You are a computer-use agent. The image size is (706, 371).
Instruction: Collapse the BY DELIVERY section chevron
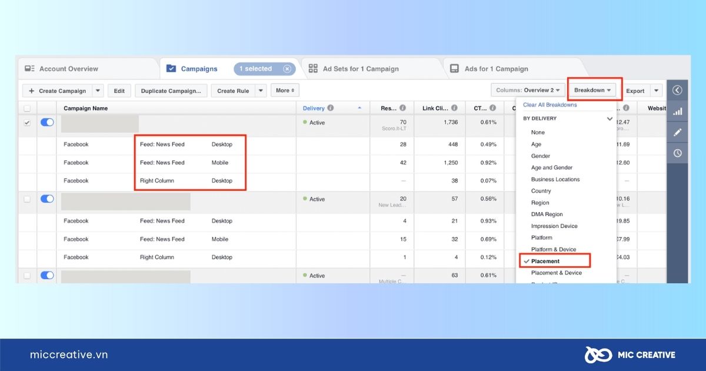click(610, 118)
